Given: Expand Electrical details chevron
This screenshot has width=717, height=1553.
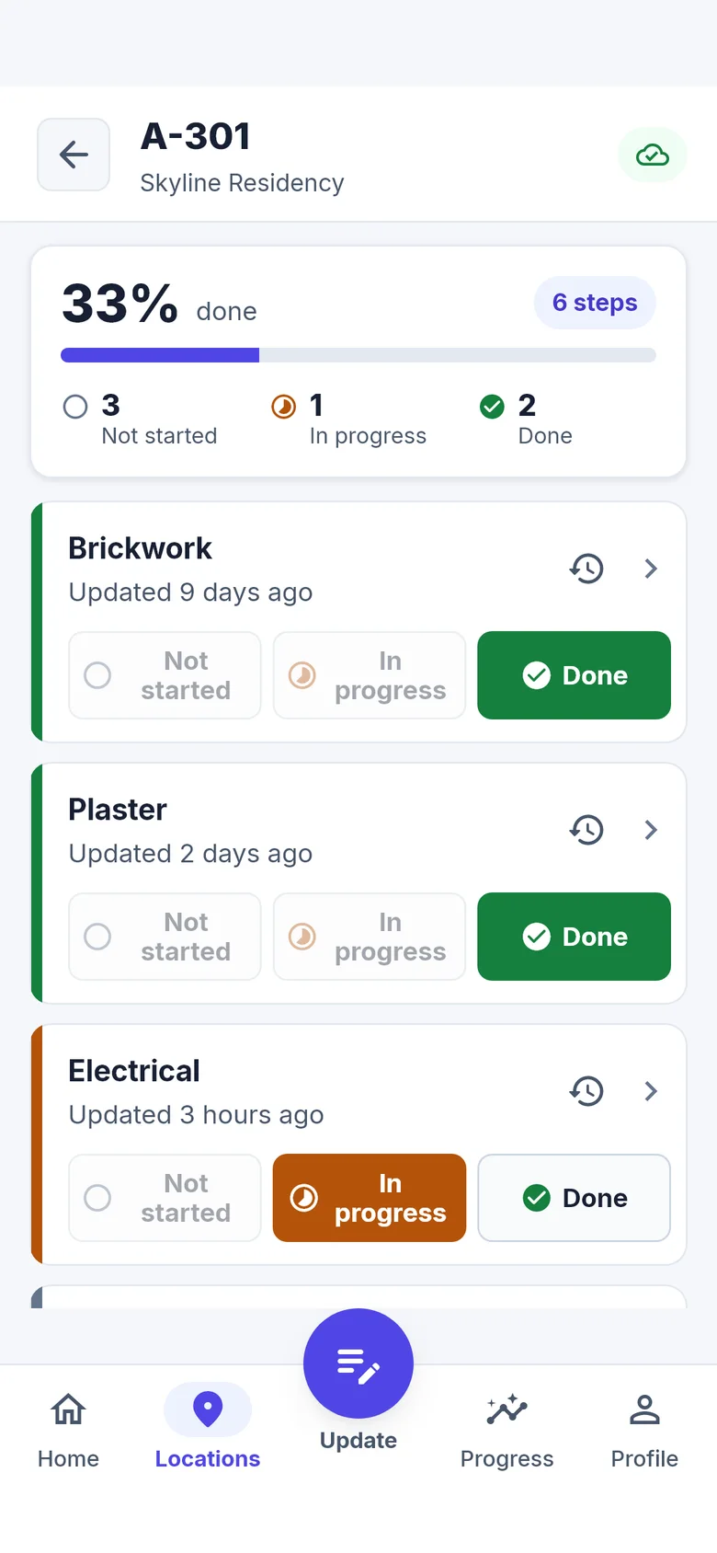Looking at the screenshot, I should (651, 1091).
